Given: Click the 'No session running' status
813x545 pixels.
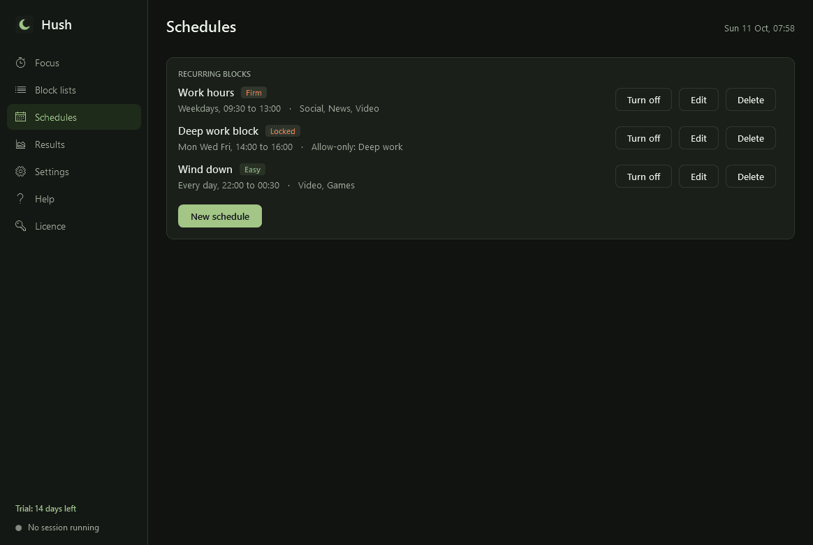Looking at the screenshot, I should (64, 528).
